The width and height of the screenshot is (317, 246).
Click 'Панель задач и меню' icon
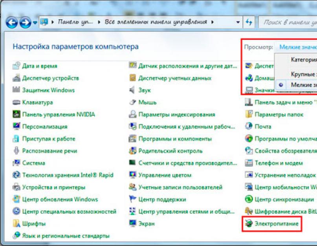(249, 102)
